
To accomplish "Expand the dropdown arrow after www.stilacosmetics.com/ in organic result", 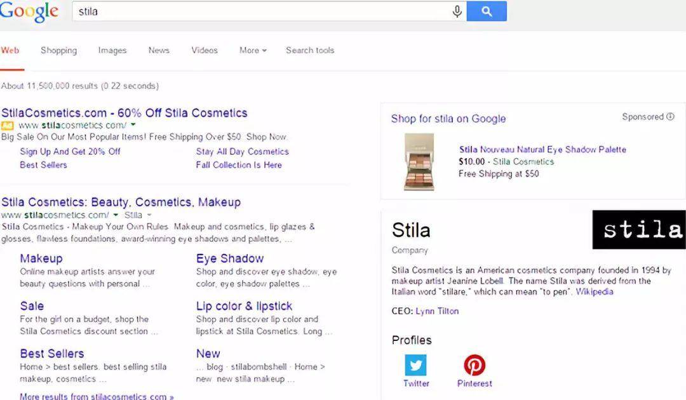I will 116,215.
